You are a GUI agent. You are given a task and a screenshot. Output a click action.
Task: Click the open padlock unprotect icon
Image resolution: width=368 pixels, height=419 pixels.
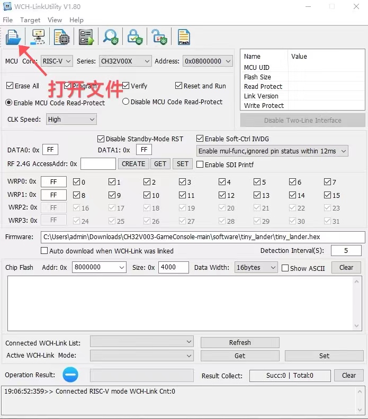coord(159,37)
